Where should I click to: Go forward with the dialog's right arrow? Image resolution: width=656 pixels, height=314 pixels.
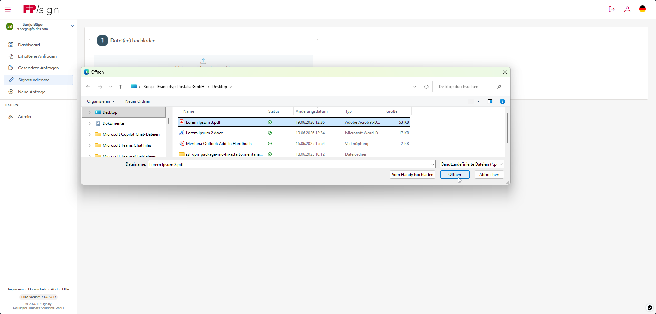(x=100, y=87)
